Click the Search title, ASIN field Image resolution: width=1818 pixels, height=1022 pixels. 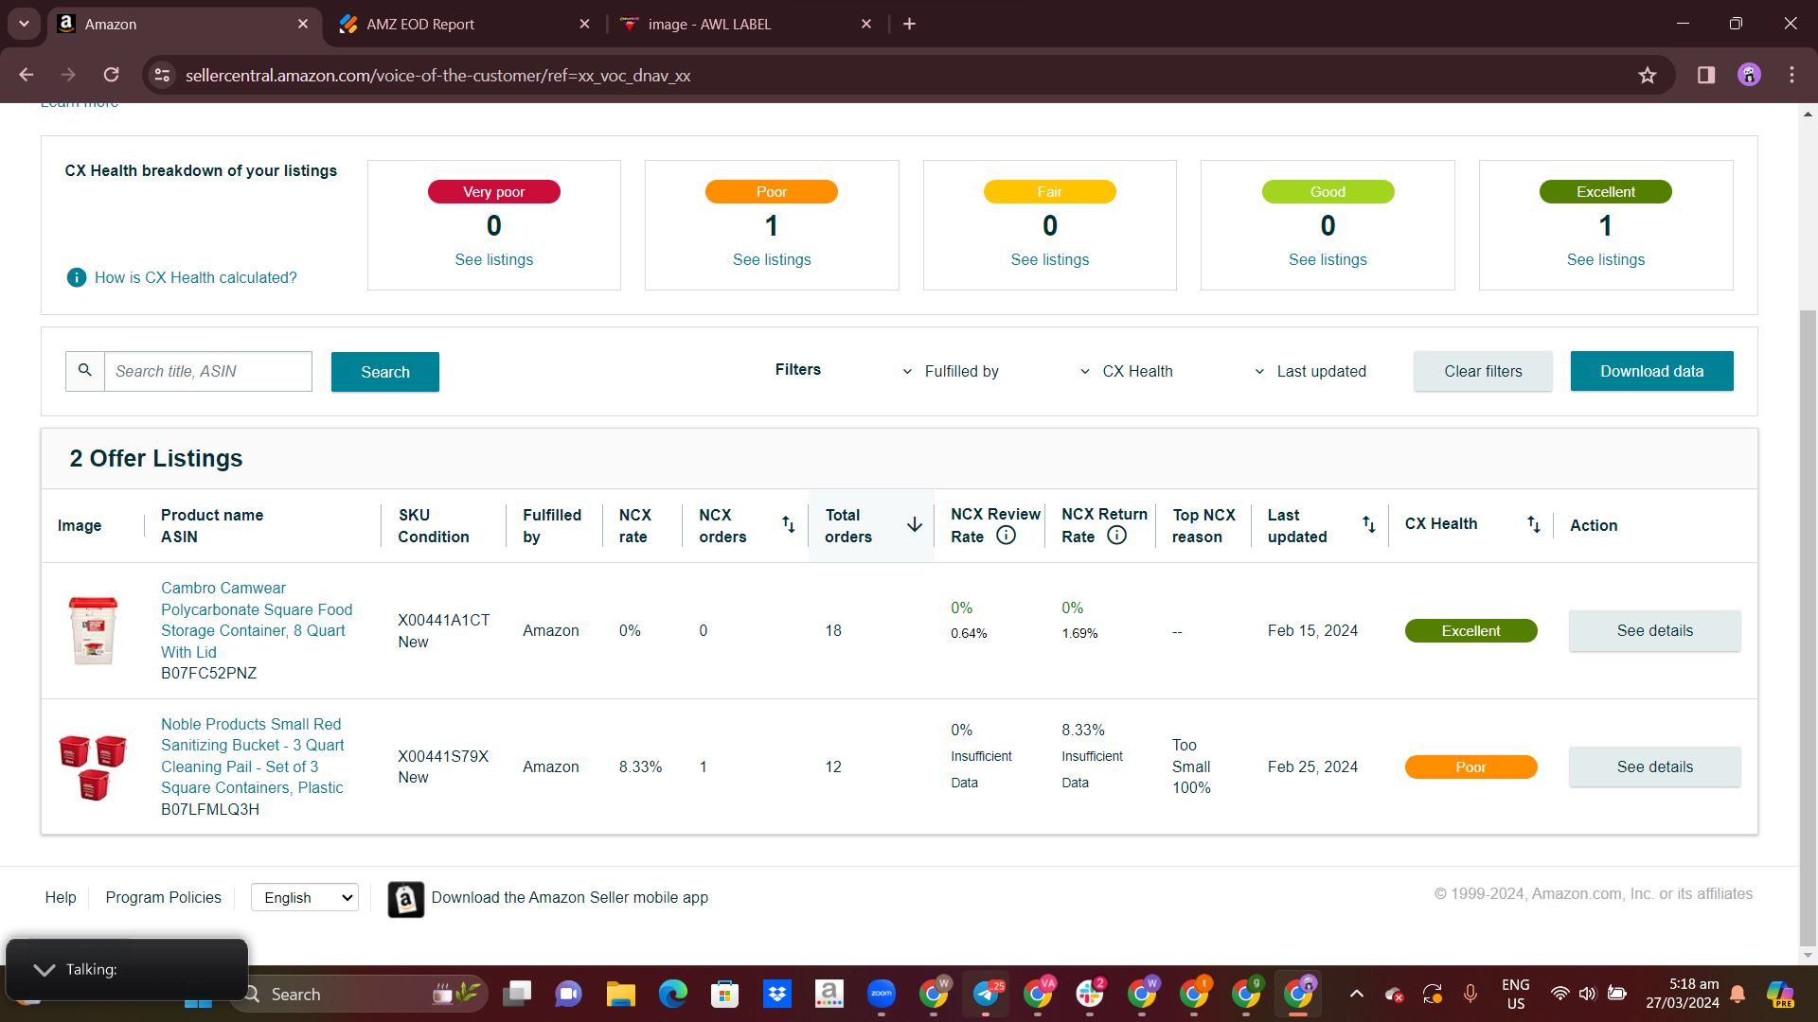point(208,371)
